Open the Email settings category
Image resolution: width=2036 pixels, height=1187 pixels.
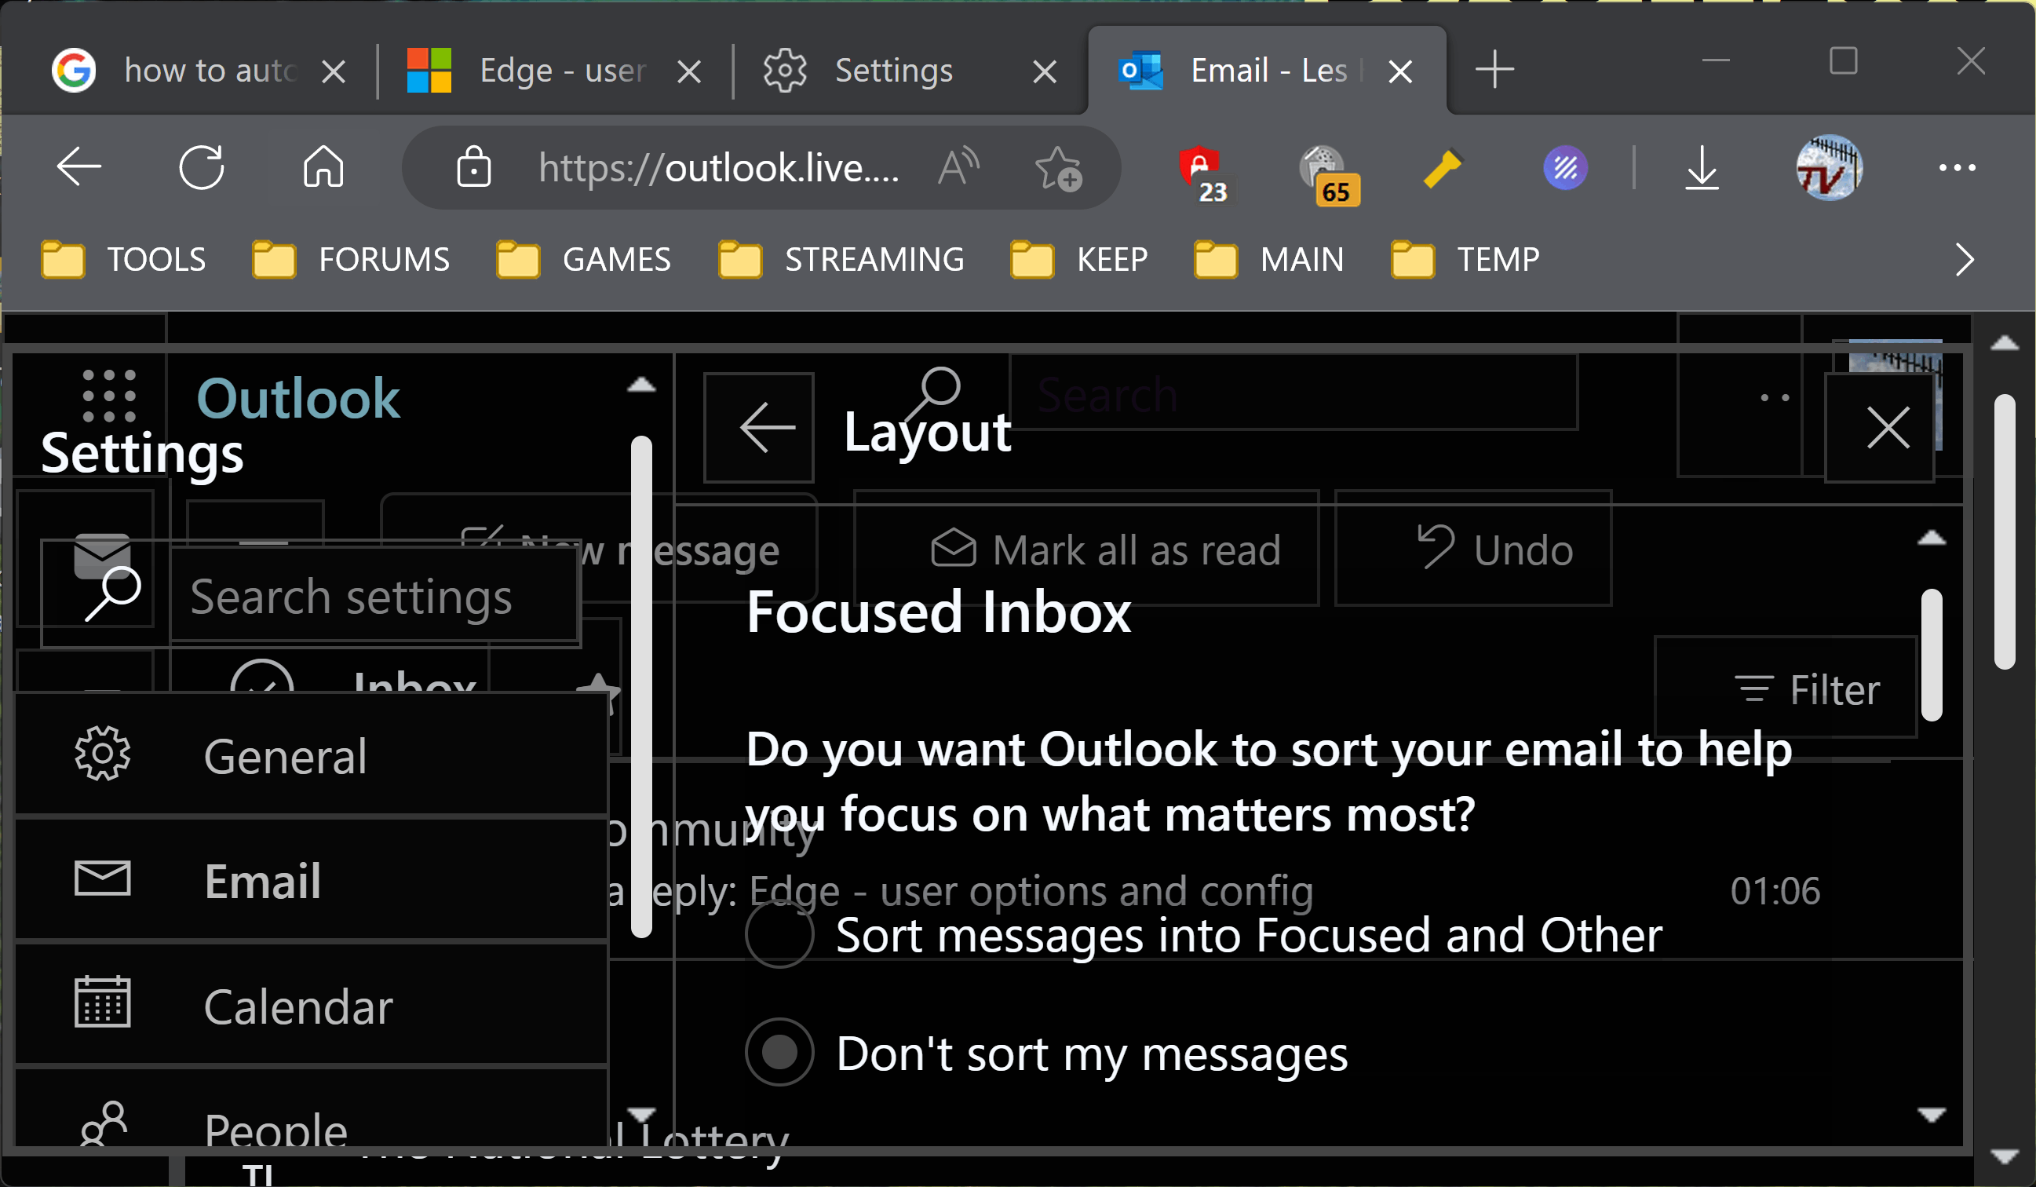pyautogui.click(x=311, y=879)
